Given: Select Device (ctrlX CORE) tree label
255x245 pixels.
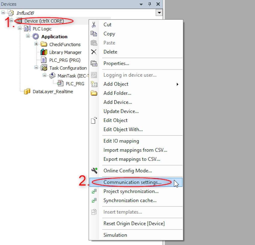Looking at the screenshot, I should (44, 21).
